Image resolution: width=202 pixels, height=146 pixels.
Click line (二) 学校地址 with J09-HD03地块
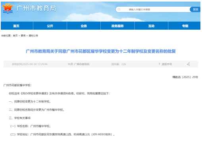62,134
